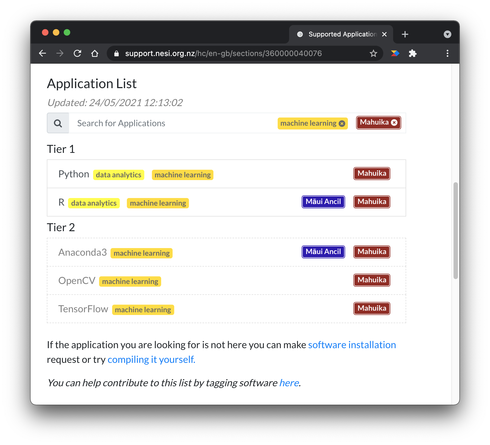
Task: Click machine learning tag on TensorFlow row
Action: click(143, 310)
